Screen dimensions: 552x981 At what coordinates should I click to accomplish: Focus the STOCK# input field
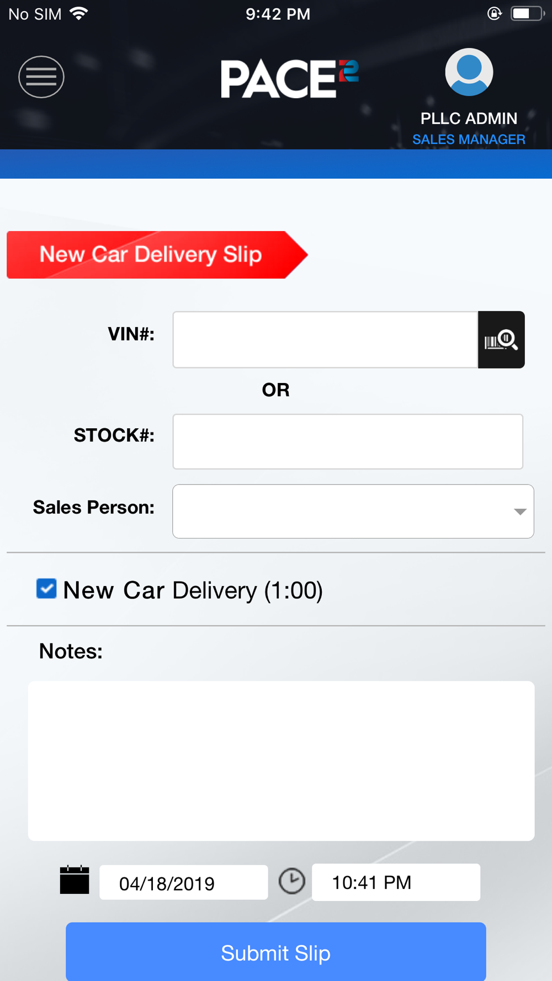pyautogui.click(x=348, y=441)
